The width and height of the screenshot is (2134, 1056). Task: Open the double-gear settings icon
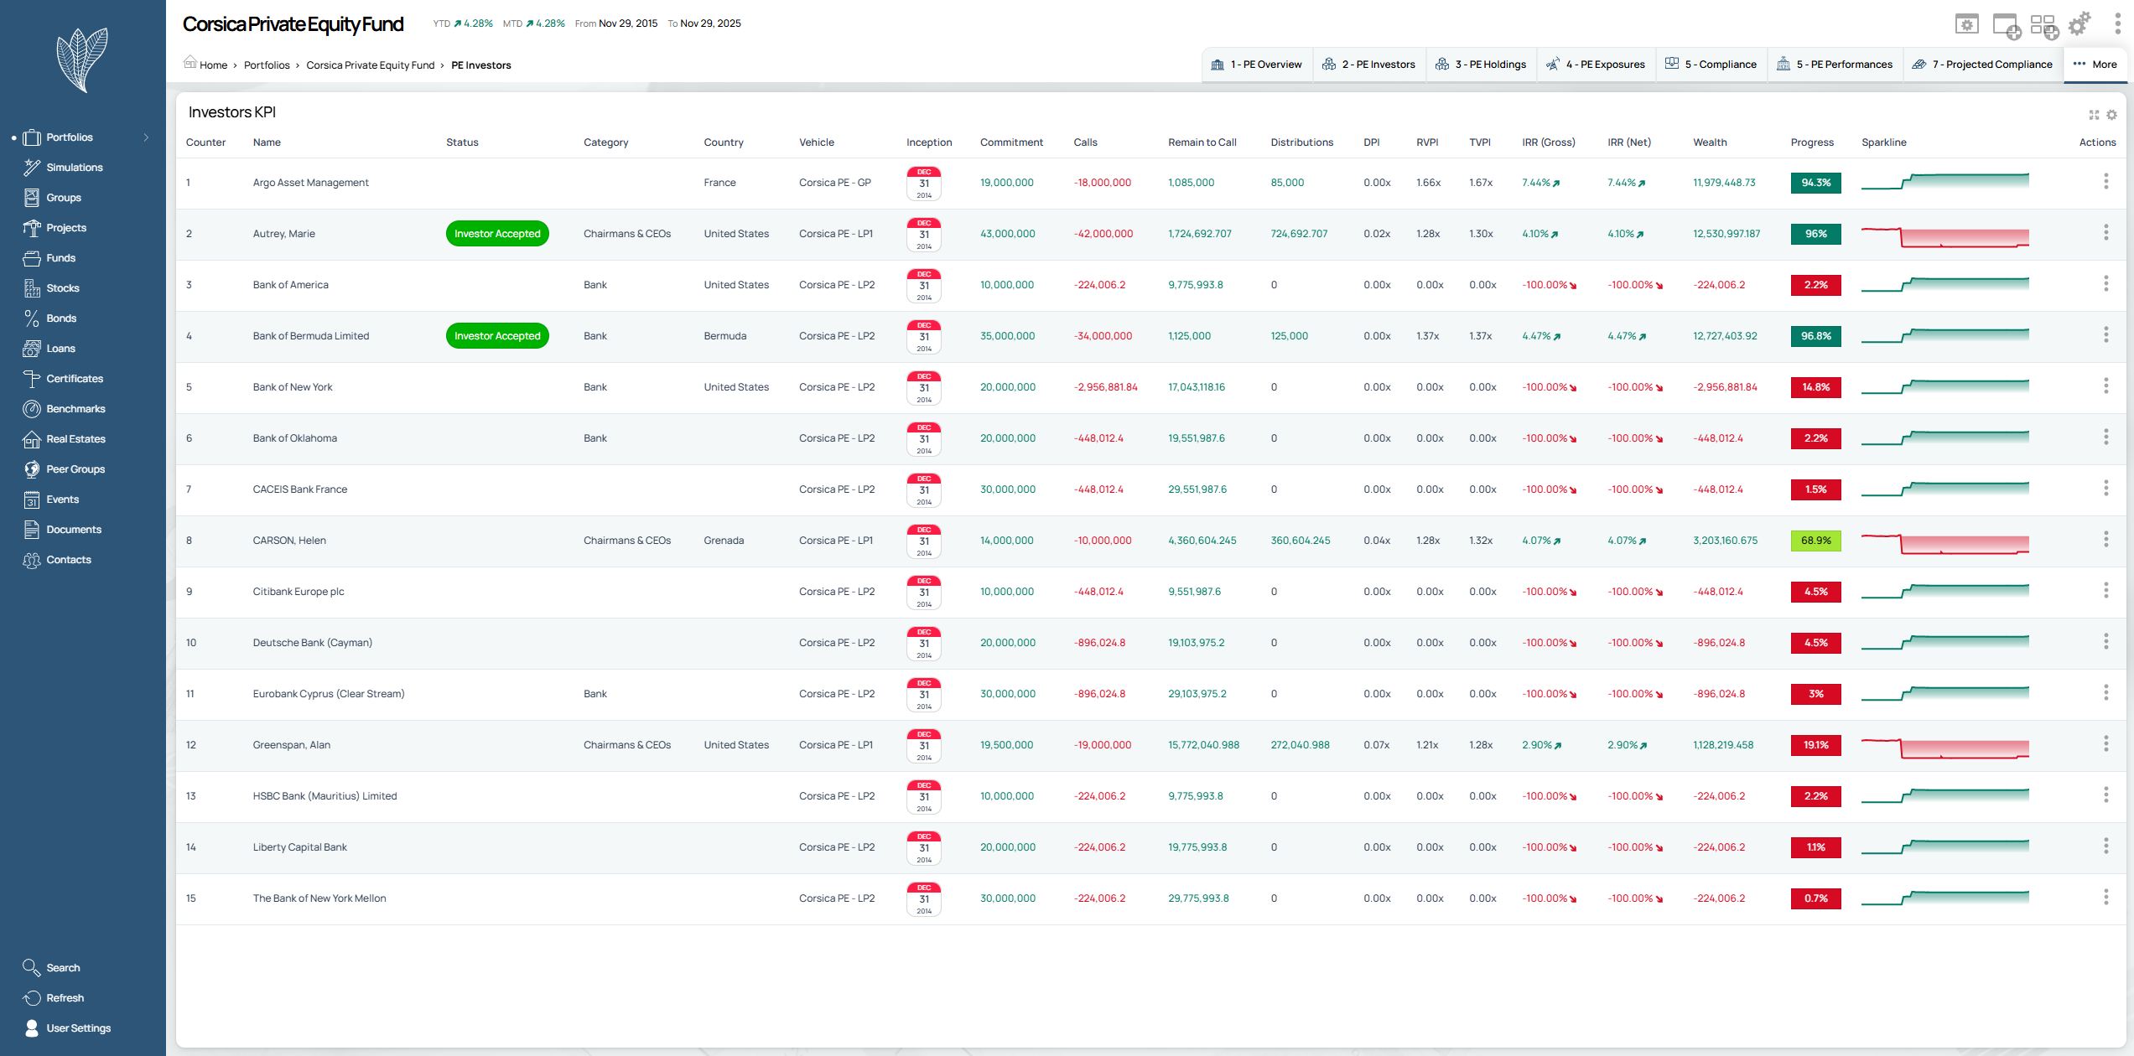pos(2079,24)
